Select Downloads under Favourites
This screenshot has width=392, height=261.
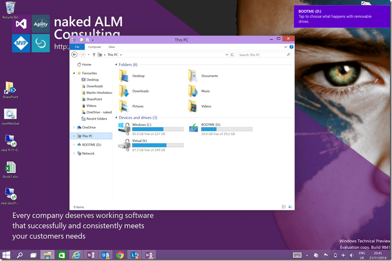pos(92,86)
